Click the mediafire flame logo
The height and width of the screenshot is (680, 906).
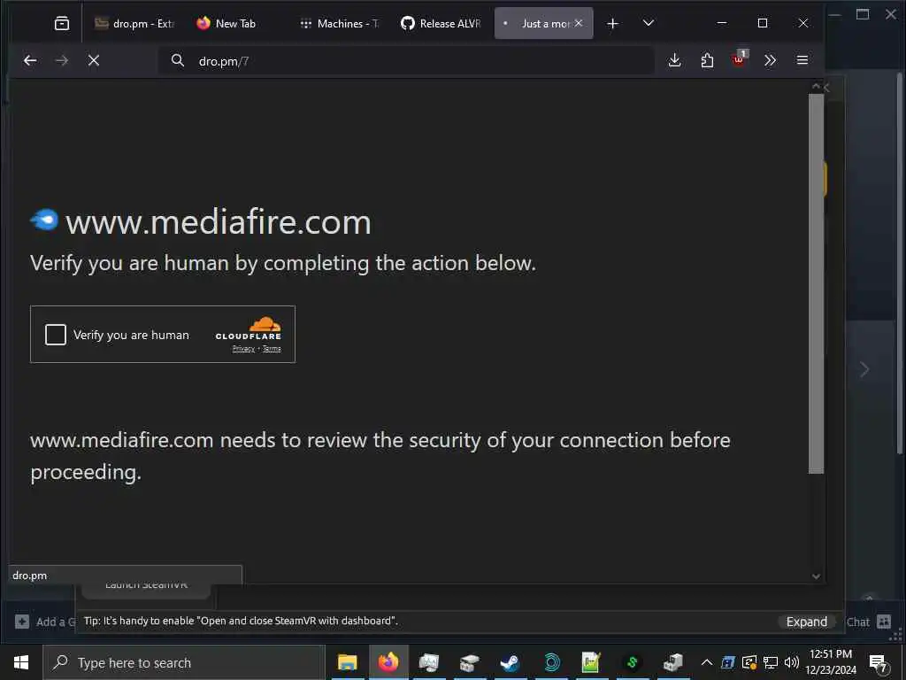[x=44, y=220]
